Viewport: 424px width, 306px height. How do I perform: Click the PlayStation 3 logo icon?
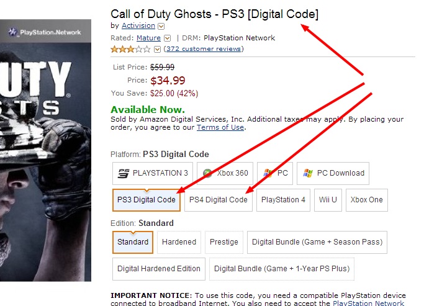(x=124, y=173)
